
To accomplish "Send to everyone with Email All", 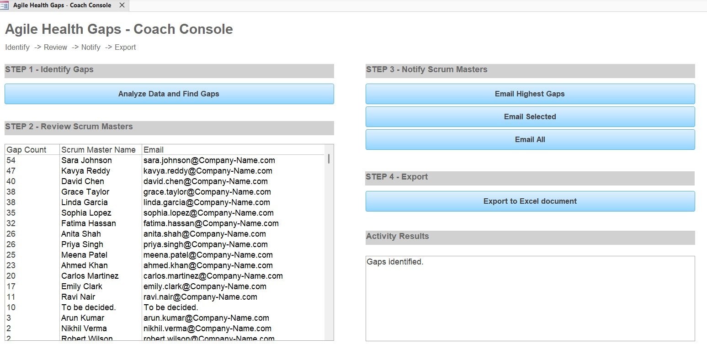I will 530,139.
